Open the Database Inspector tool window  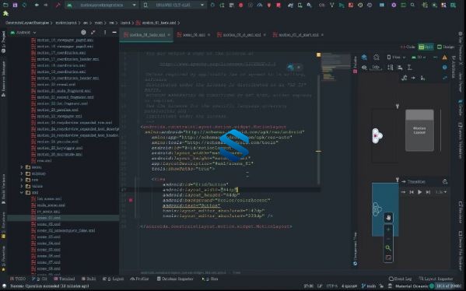tap(175, 279)
